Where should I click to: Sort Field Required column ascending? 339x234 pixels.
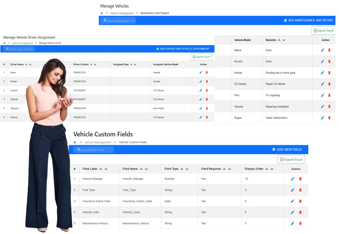coord(224,169)
